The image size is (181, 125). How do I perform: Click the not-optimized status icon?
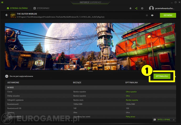coord(7,76)
